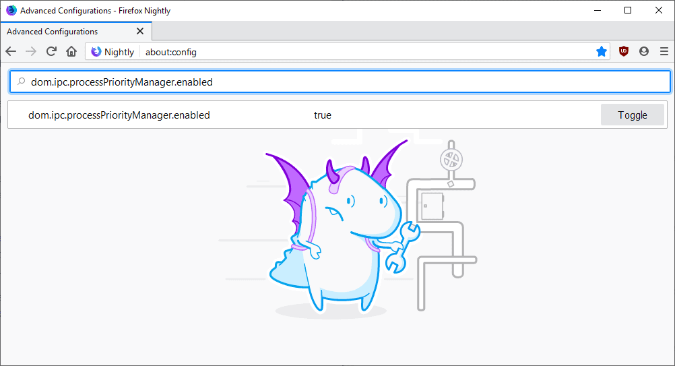This screenshot has width=675, height=366.
Task: Click the preference value true
Action: pos(323,115)
